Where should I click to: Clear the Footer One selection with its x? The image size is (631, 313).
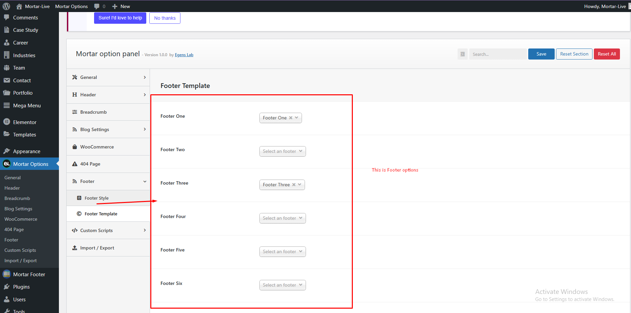click(291, 118)
